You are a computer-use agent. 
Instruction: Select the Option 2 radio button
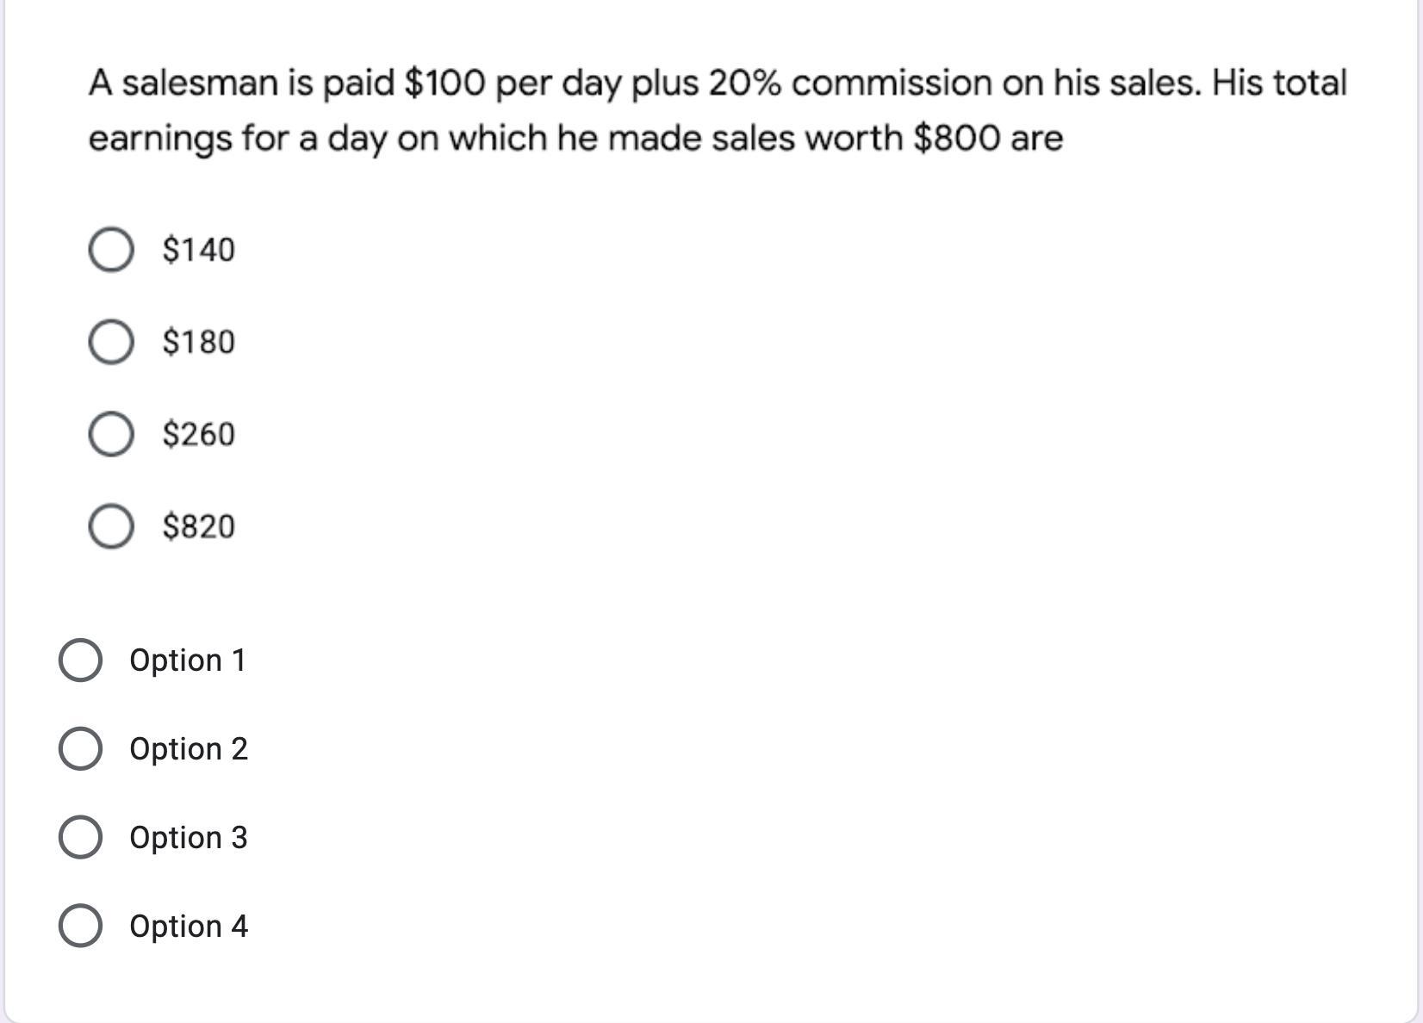click(x=81, y=749)
